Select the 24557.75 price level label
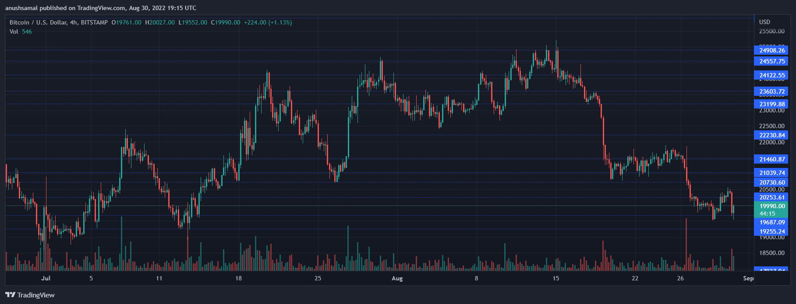The width and height of the screenshot is (796, 304). click(772, 61)
